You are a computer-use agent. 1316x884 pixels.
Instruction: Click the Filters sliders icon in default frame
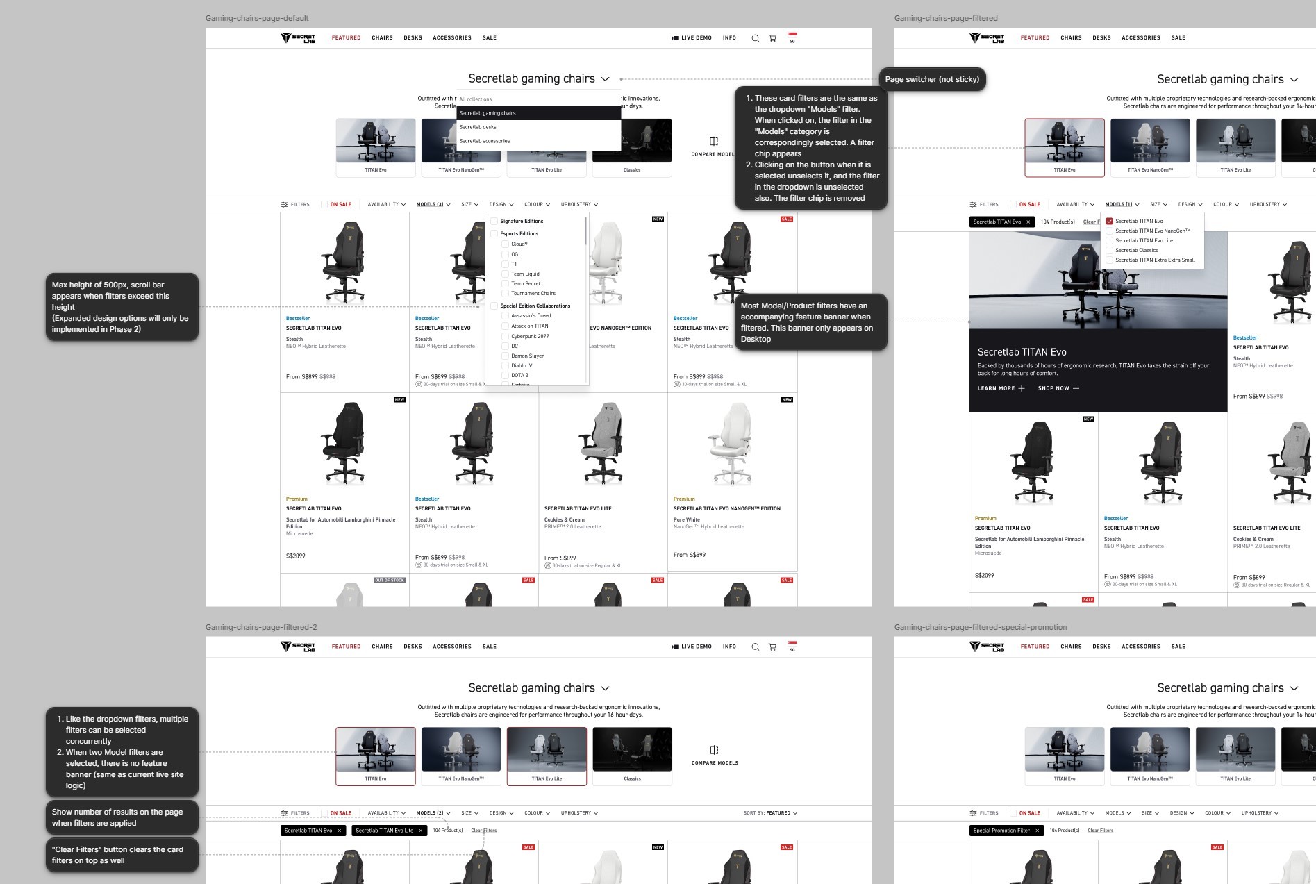tap(284, 205)
